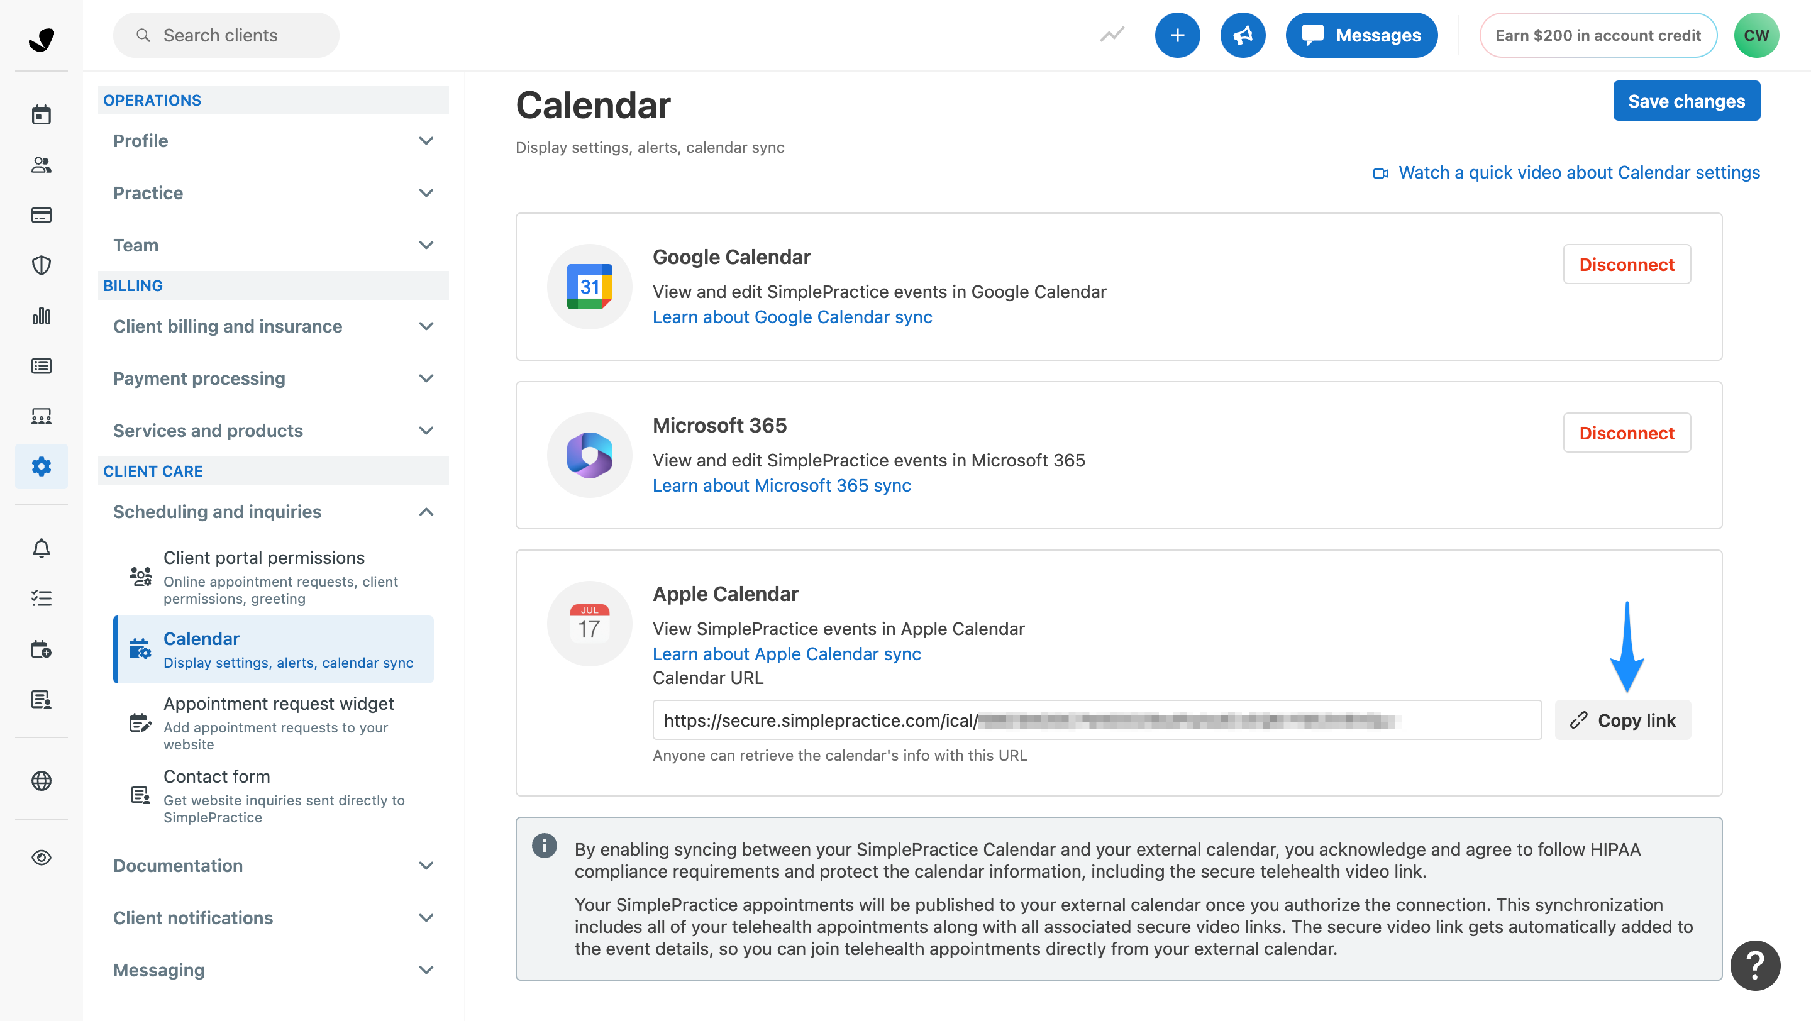Click the 'Microsoft 365' card title

(x=720, y=426)
